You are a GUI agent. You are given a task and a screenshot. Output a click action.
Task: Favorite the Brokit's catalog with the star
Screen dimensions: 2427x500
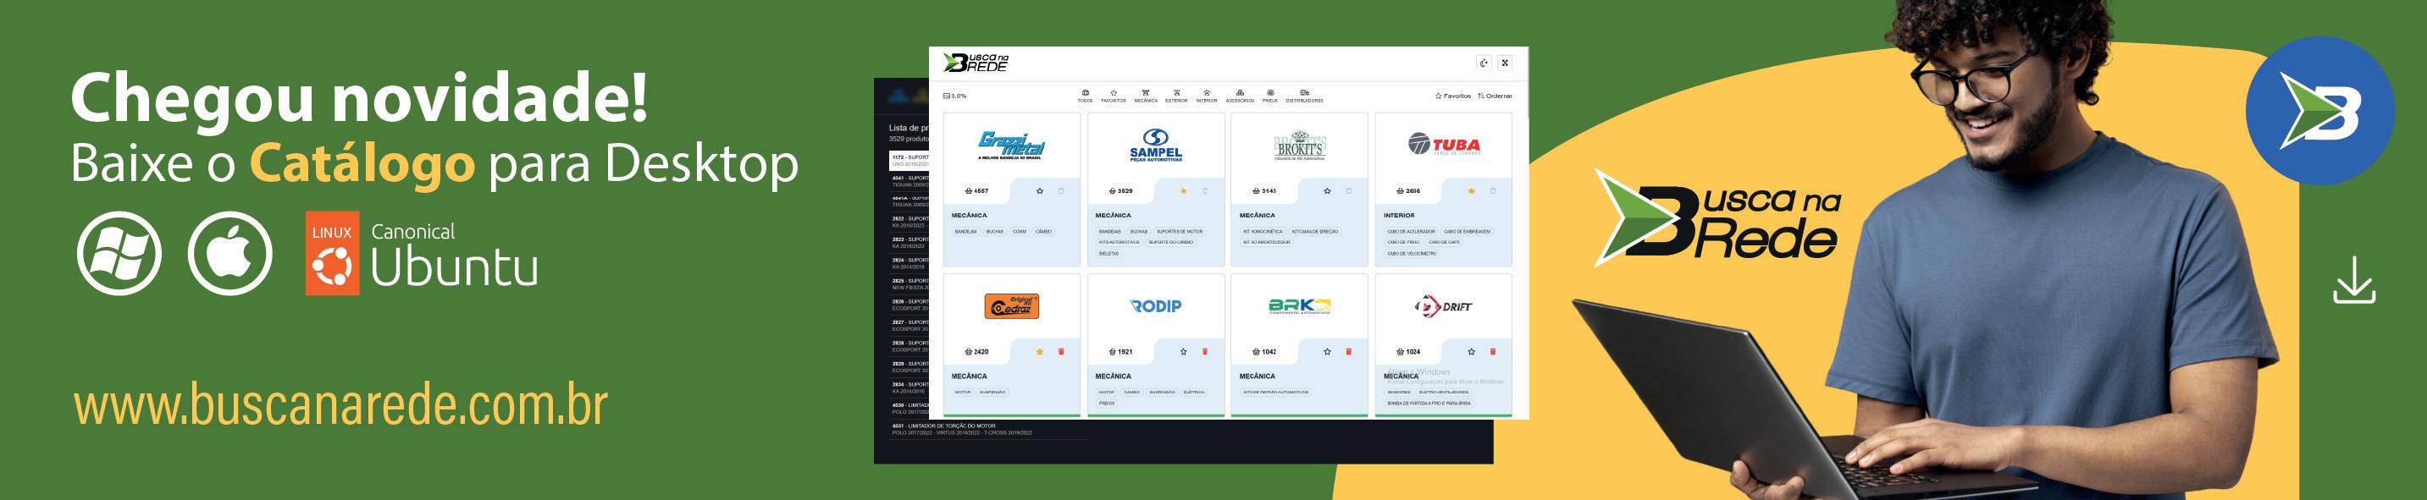tap(1327, 191)
